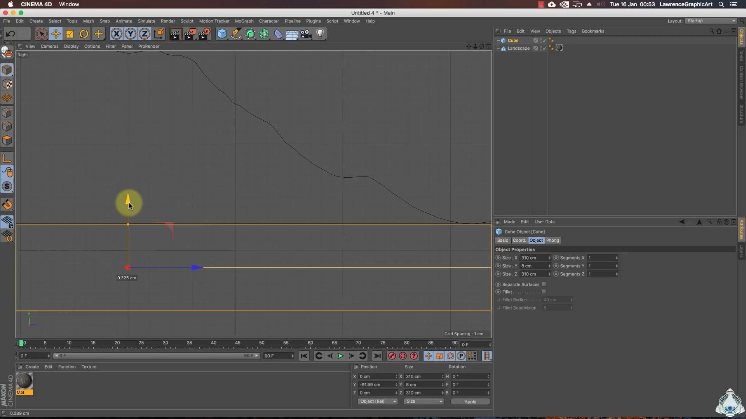
Task: Select the Move tool in toolbar
Action: tap(56, 34)
